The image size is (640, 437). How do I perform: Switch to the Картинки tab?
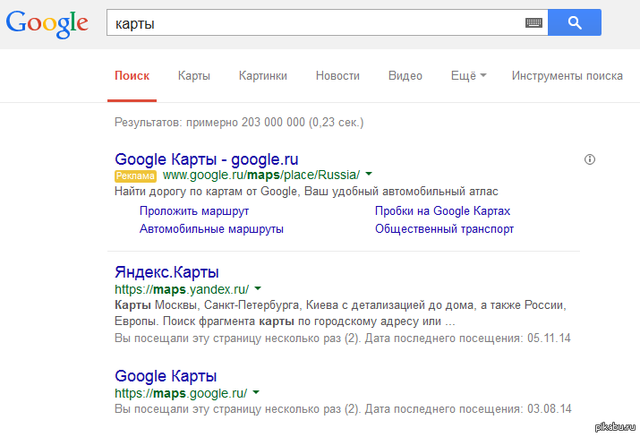tap(263, 76)
